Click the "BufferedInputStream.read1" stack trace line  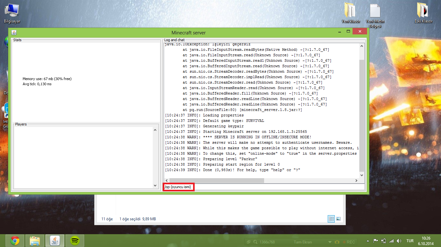click(257, 61)
